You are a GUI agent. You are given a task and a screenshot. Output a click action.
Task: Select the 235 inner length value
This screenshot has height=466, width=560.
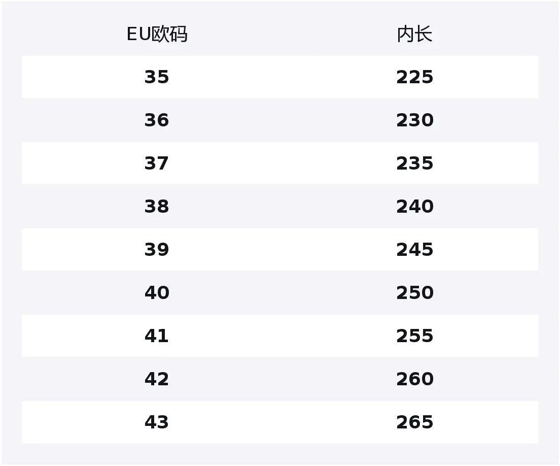click(x=414, y=163)
